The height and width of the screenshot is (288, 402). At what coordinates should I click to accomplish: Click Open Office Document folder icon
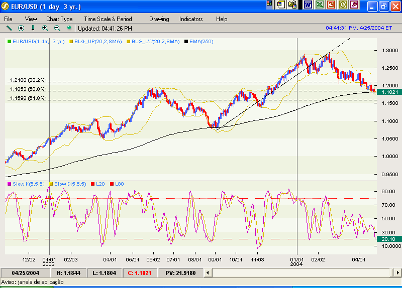point(292,5)
